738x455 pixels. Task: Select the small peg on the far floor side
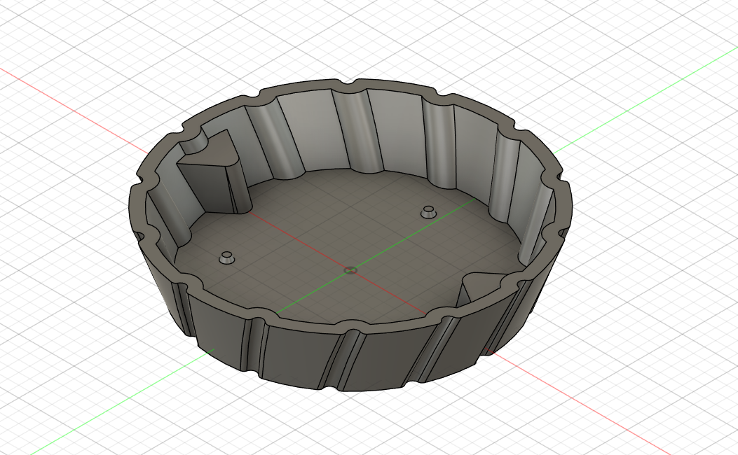[428, 212]
